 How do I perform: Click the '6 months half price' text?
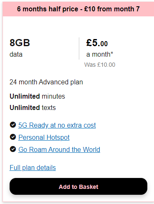(48, 9)
